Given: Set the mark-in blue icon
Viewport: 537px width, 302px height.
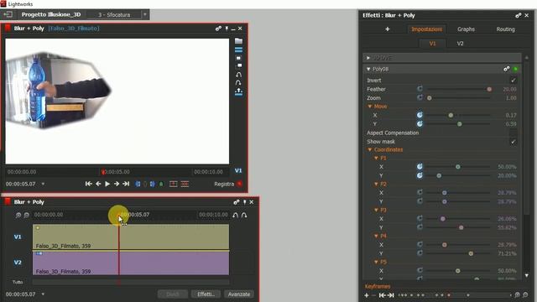Looking at the screenshot, I should point(138,184).
